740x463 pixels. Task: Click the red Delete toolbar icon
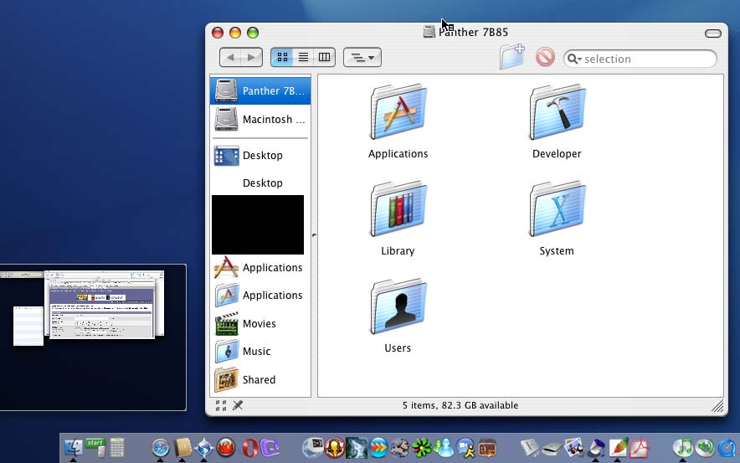tap(545, 57)
